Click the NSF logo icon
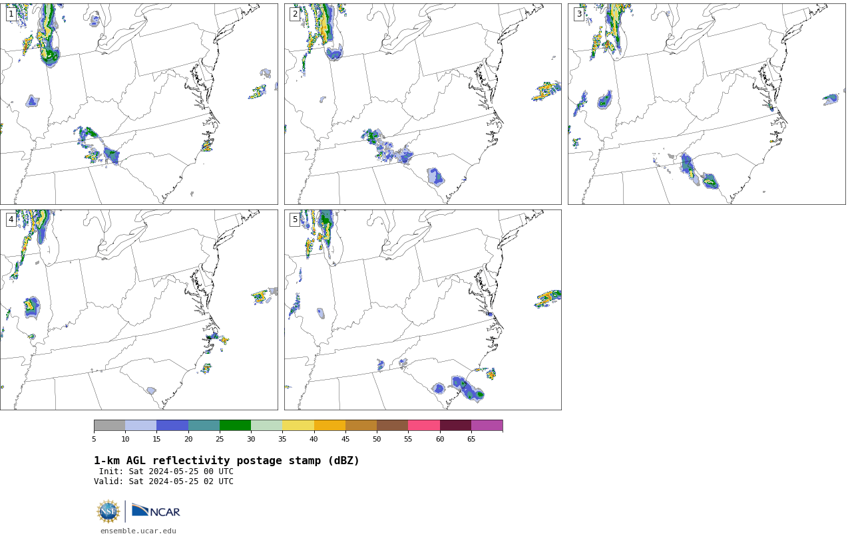 coord(108,511)
